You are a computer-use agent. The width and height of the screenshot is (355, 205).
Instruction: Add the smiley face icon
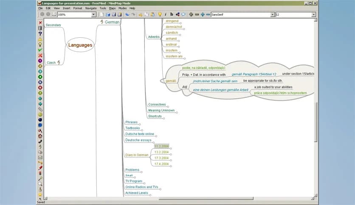coord(40,114)
